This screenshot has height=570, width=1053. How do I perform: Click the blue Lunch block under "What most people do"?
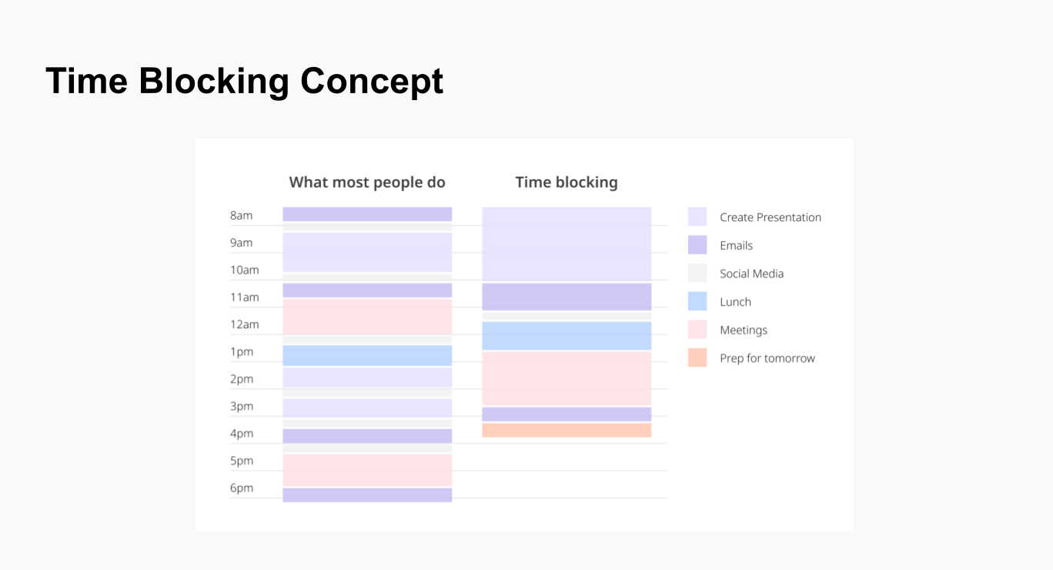[367, 355]
